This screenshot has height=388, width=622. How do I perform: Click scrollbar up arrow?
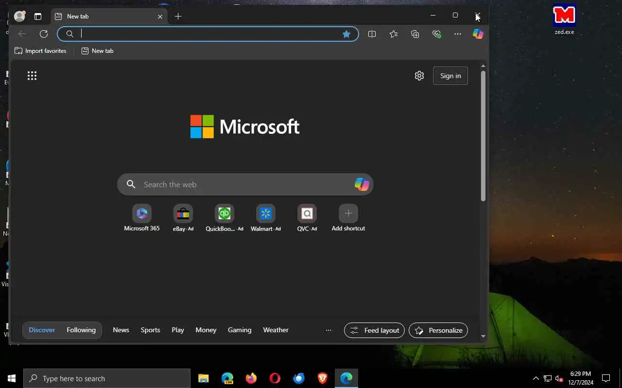[x=483, y=65]
